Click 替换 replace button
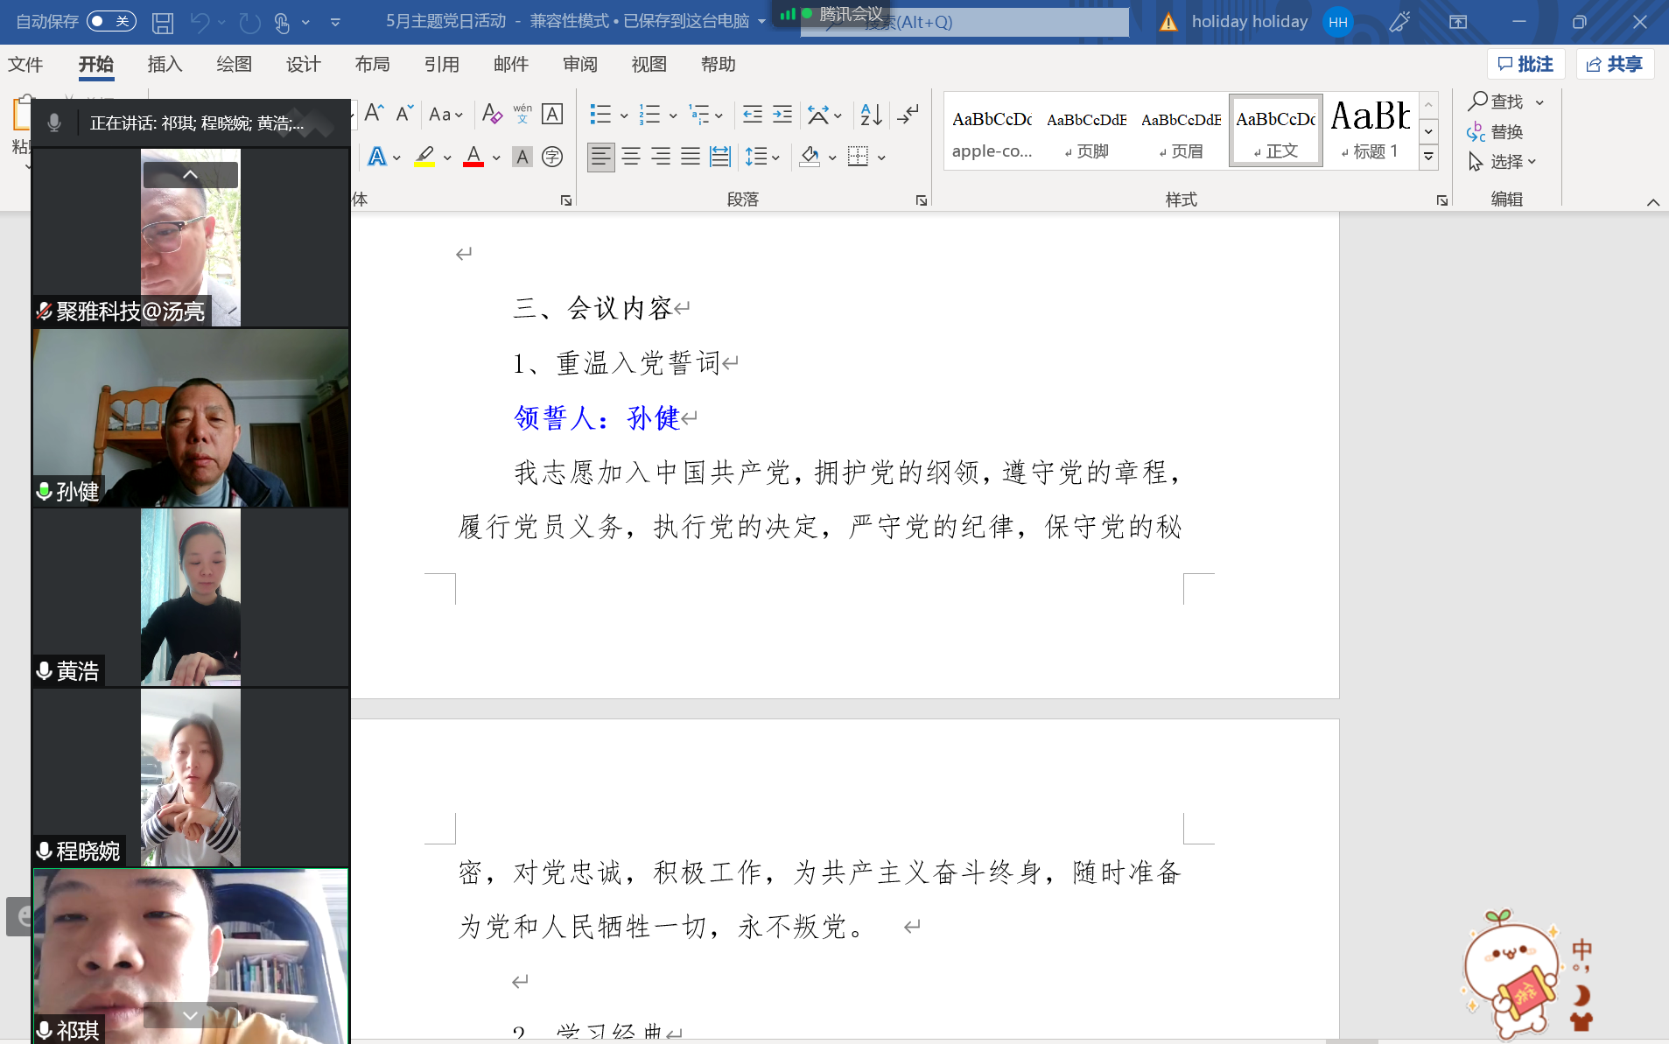 (1496, 131)
